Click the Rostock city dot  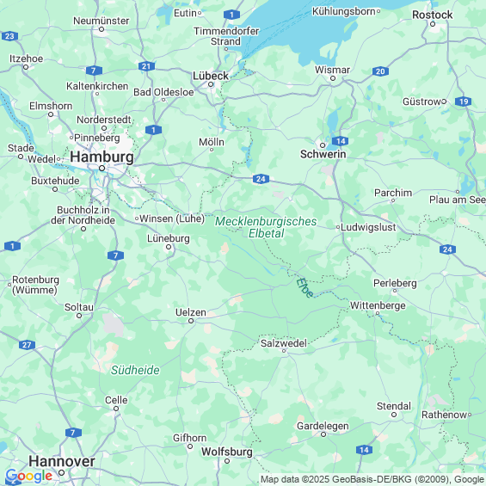coord(433,24)
